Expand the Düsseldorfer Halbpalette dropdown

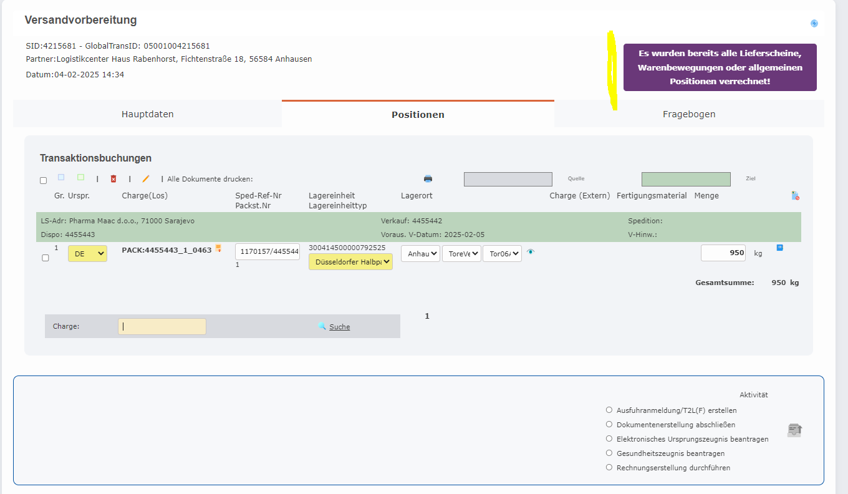(x=350, y=261)
